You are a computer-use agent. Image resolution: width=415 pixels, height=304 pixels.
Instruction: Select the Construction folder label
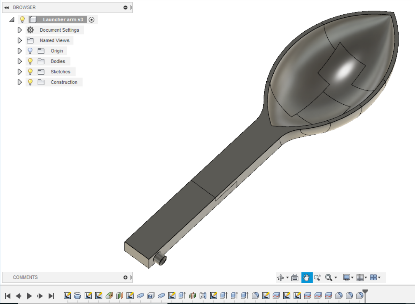pos(64,82)
